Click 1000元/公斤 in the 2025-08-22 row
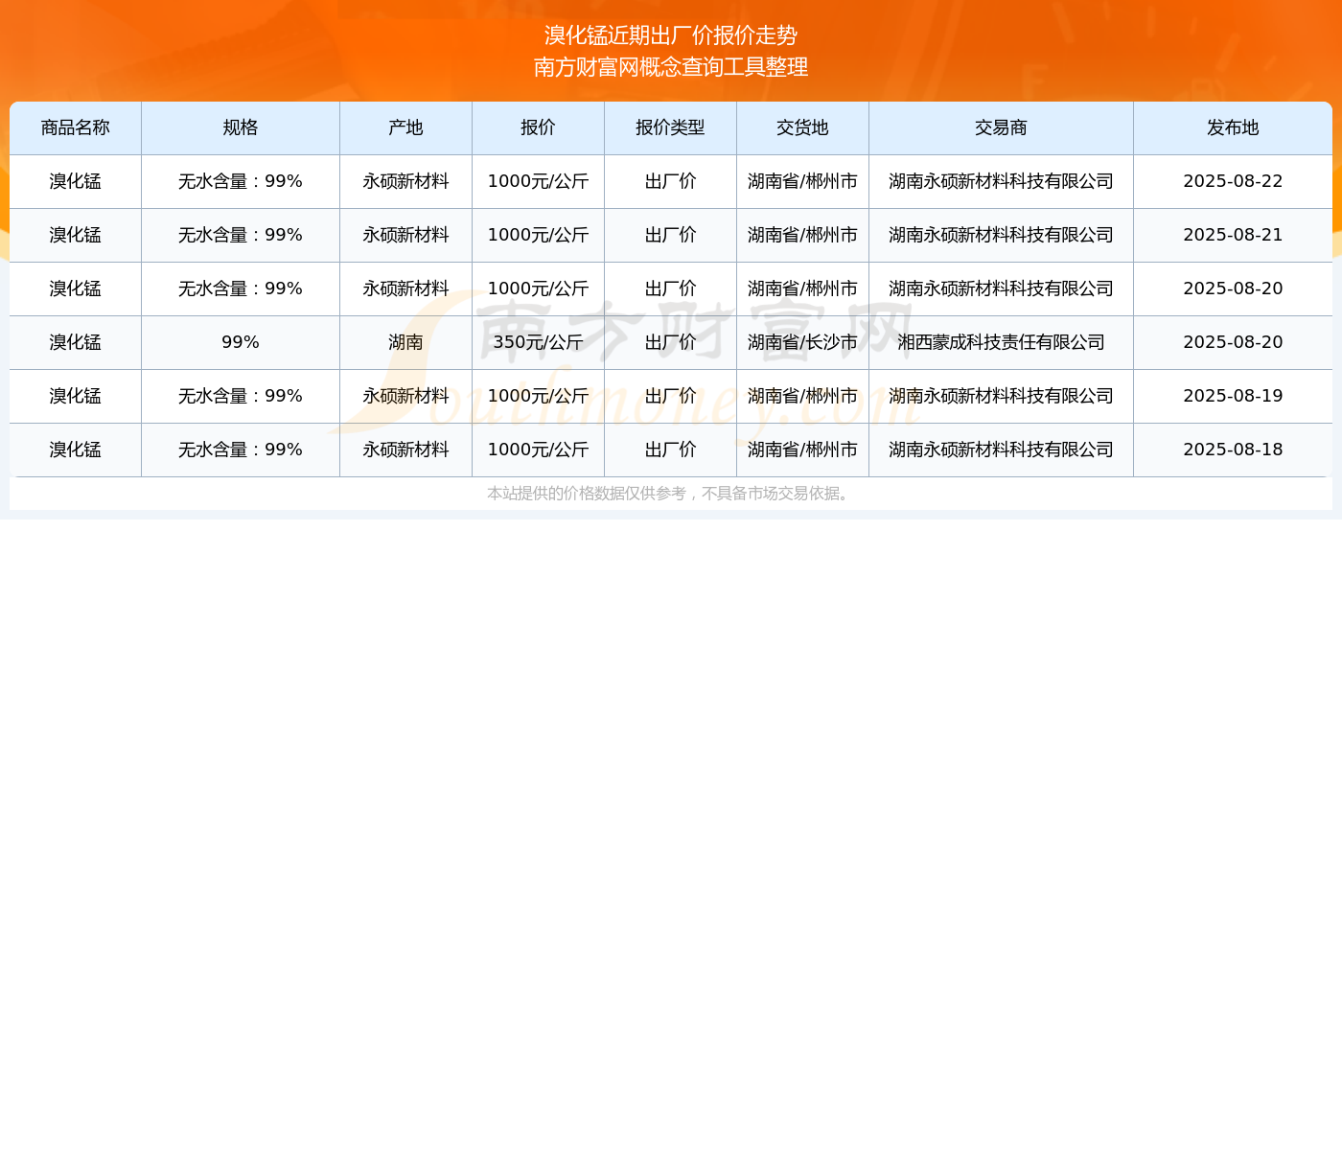Viewport: 1342px width, 1155px height. tap(539, 182)
